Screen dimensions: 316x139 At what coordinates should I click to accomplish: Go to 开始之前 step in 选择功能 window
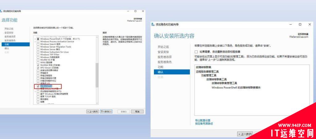pyautogui.click(x=9, y=29)
